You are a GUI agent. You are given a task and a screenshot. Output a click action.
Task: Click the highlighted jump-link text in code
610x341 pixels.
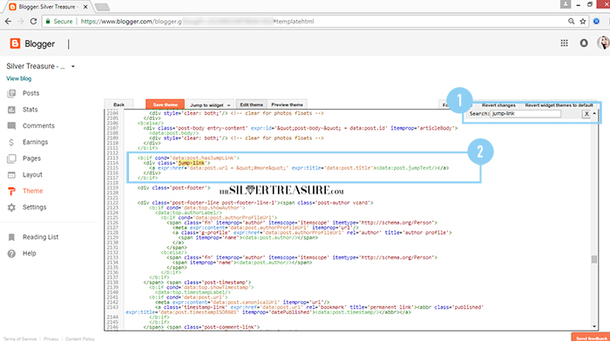point(191,163)
